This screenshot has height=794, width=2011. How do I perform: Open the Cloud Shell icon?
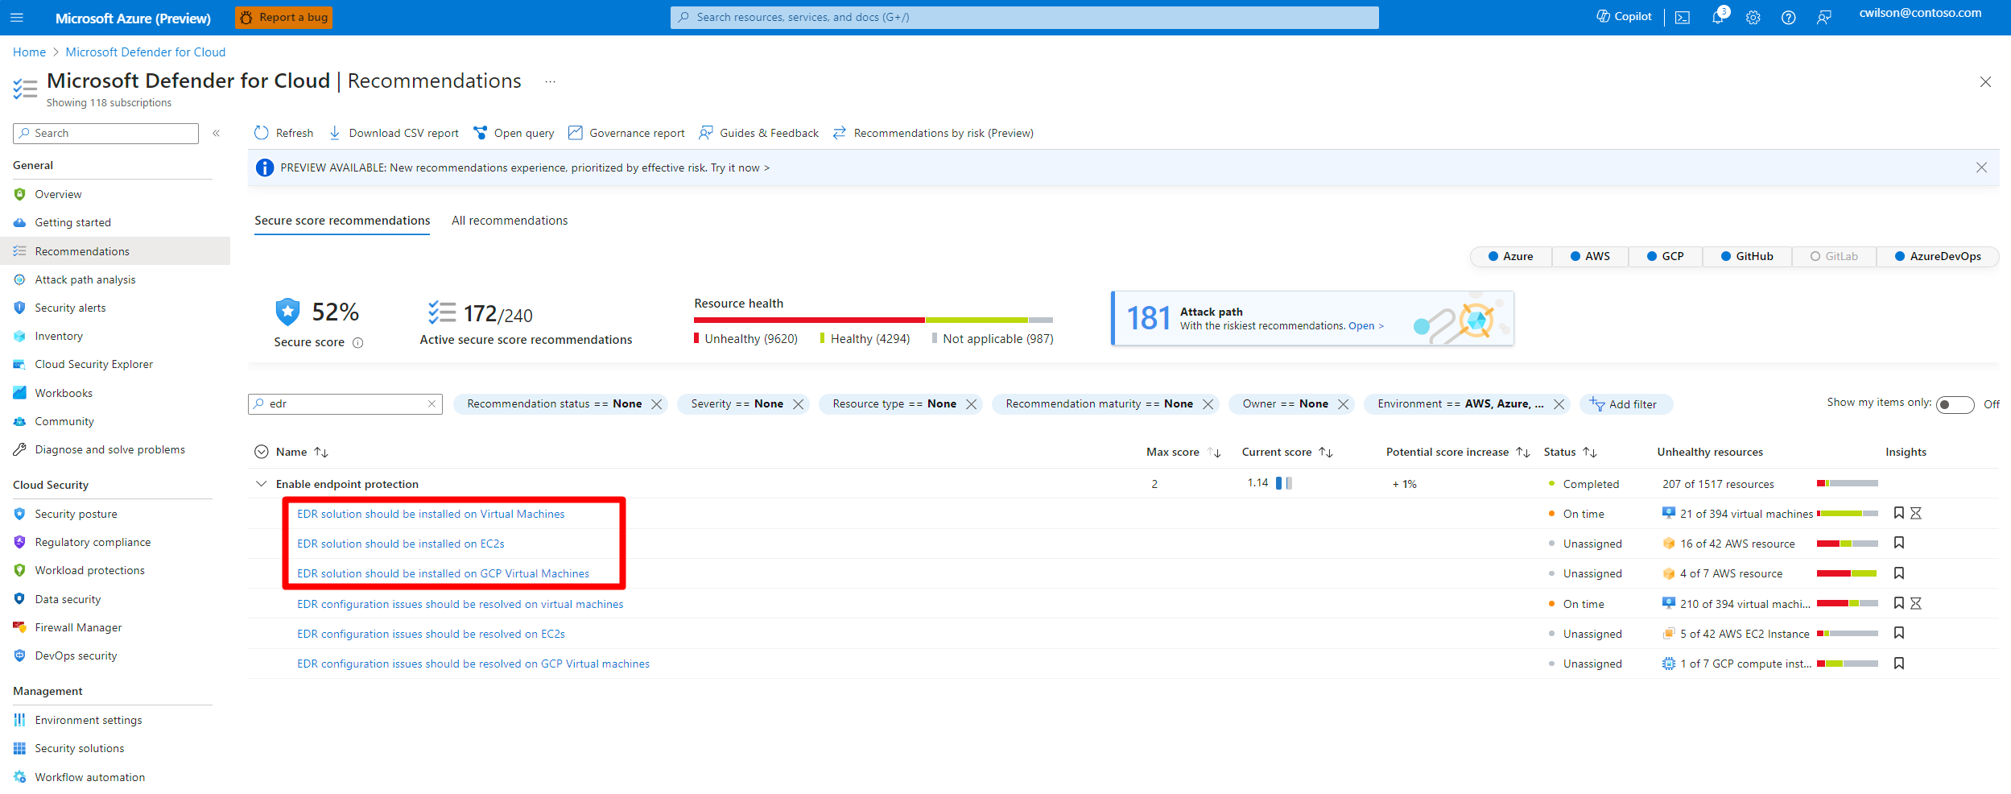[1683, 18]
